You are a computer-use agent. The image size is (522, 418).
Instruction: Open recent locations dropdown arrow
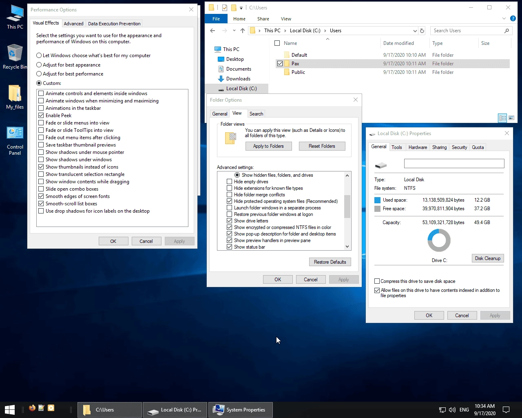coord(234,31)
